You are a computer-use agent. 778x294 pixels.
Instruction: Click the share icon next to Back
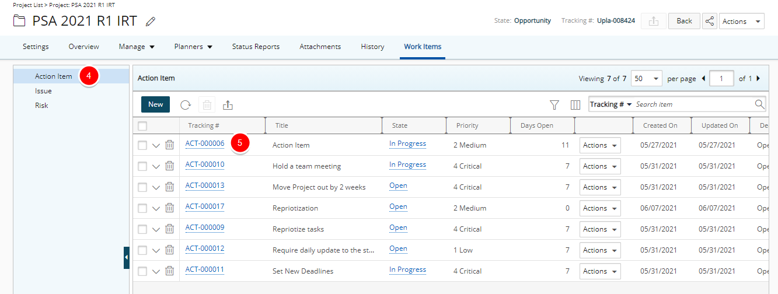(x=710, y=21)
